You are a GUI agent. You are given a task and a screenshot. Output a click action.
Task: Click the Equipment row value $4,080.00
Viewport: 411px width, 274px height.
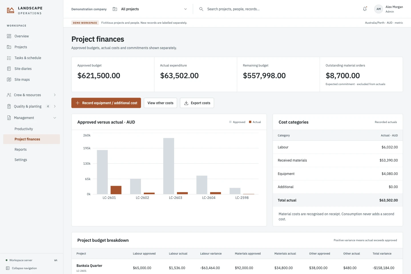click(x=390, y=174)
